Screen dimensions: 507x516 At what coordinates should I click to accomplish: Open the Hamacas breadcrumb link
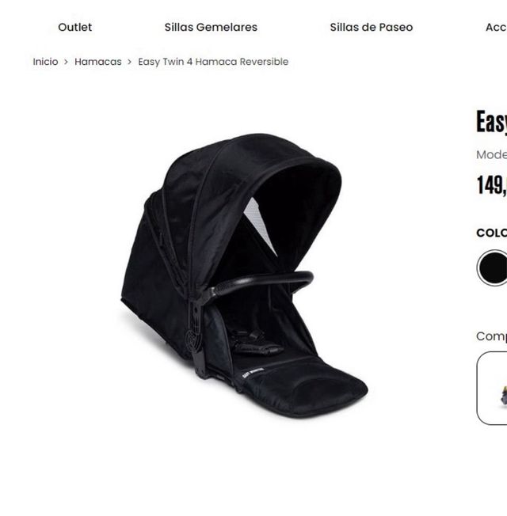[x=98, y=62]
